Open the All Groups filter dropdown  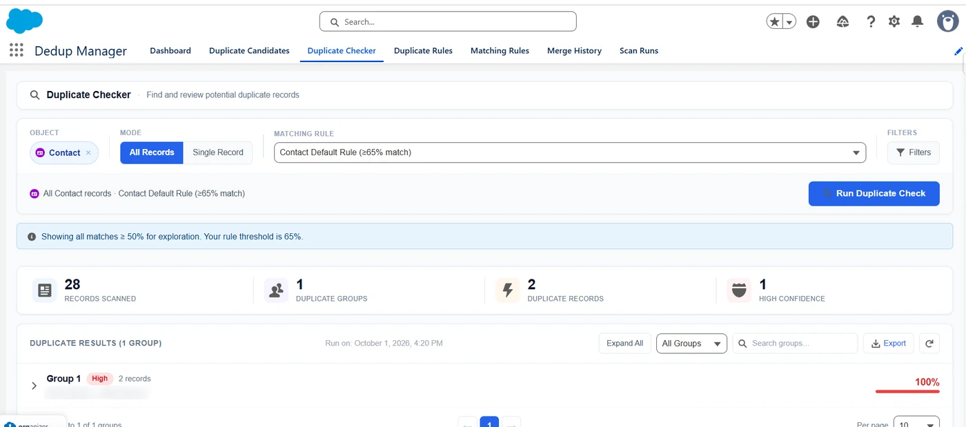pos(691,344)
